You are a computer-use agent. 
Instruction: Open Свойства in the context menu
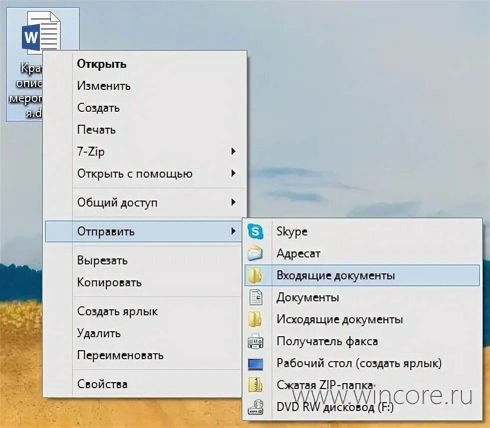click(143, 384)
